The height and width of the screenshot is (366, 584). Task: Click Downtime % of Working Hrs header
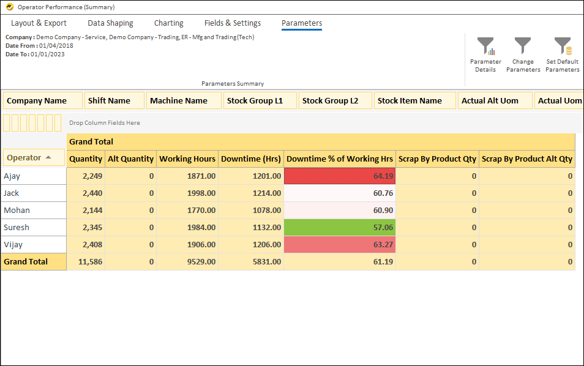point(340,159)
